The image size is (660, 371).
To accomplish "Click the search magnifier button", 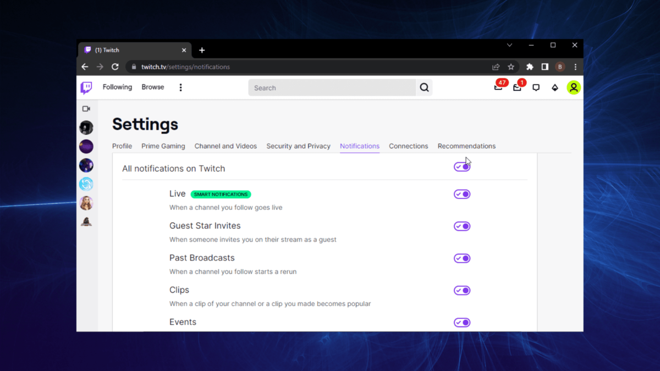I will tap(424, 87).
